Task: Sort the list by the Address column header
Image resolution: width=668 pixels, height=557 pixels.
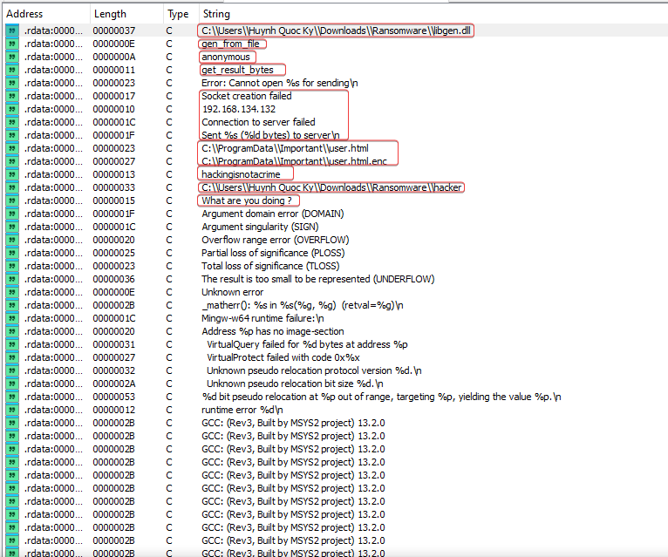Action: click(24, 14)
